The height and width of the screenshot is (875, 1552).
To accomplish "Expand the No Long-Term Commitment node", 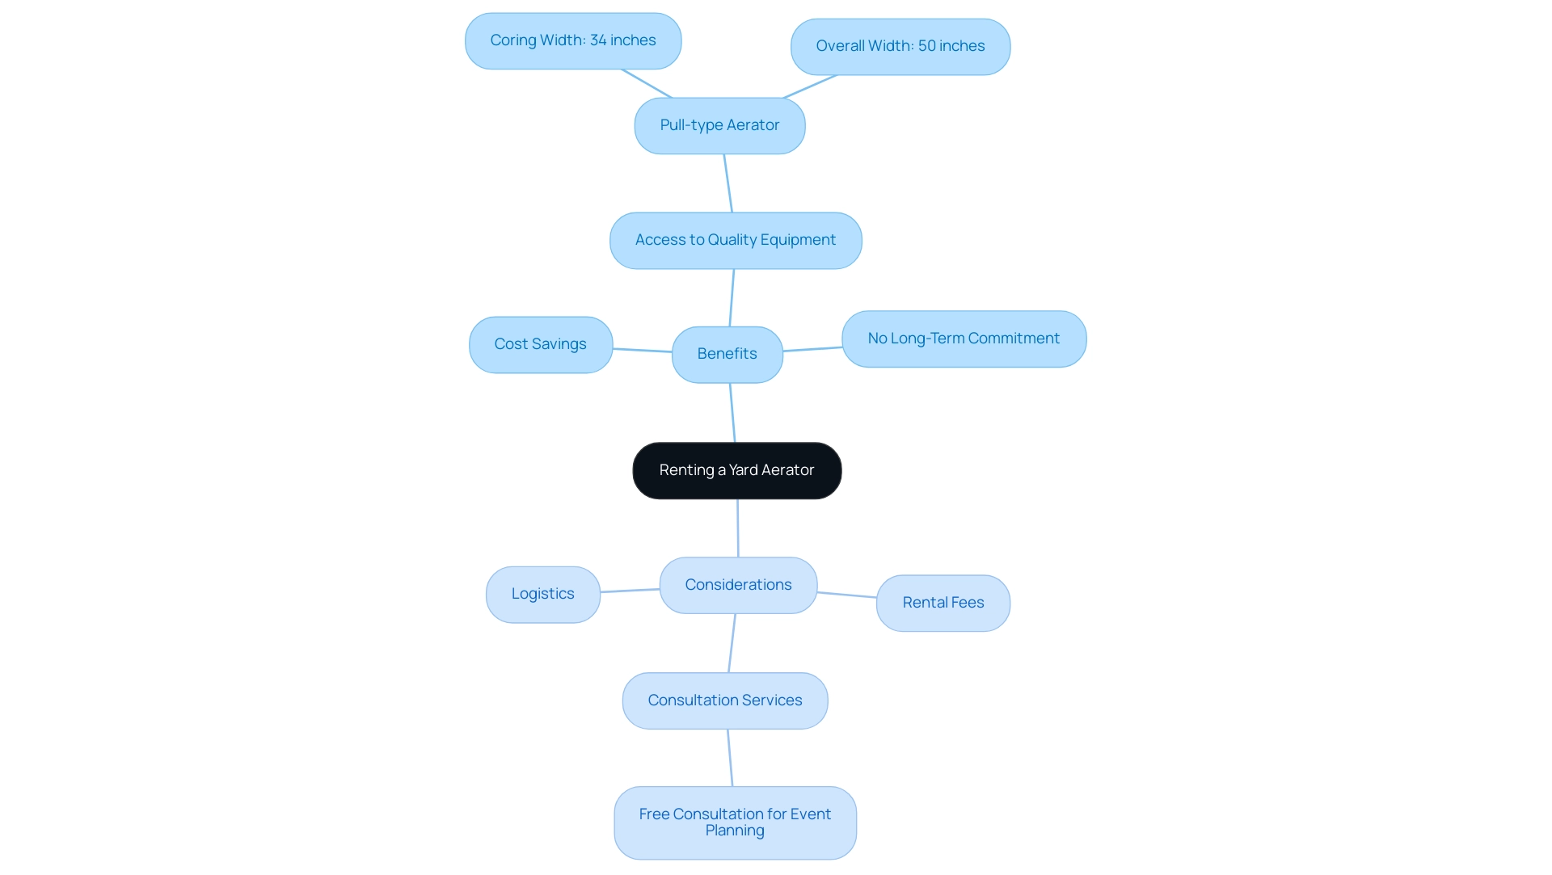I will click(x=963, y=338).
